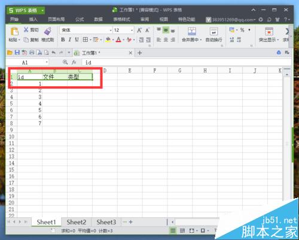Add a new sheet with the plus button
299x240 pixels.
coord(131,222)
